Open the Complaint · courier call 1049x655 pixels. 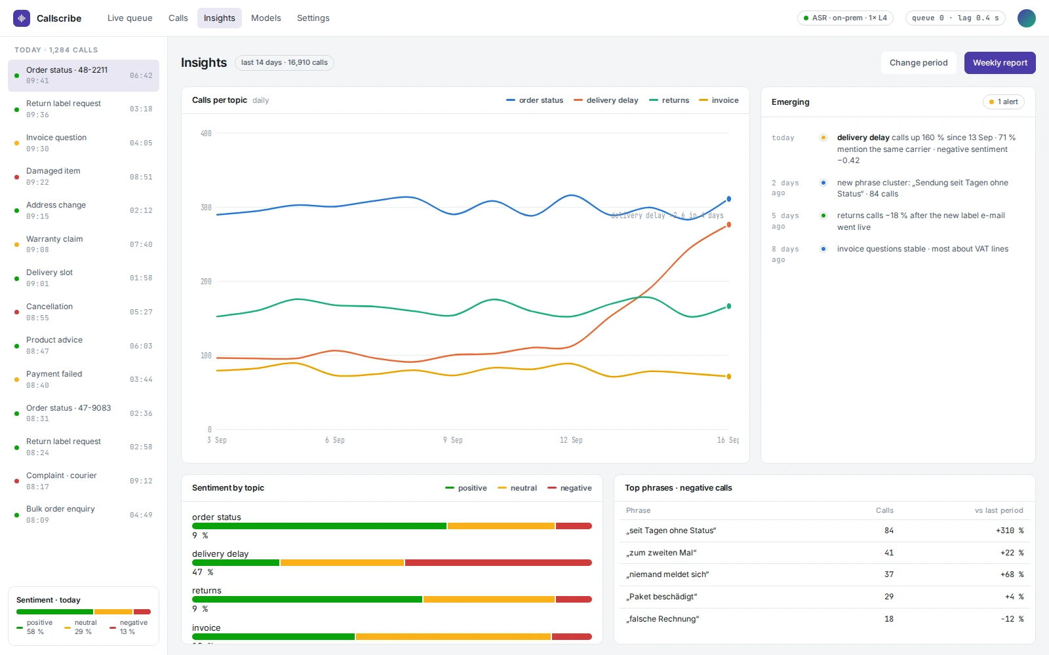(83, 481)
